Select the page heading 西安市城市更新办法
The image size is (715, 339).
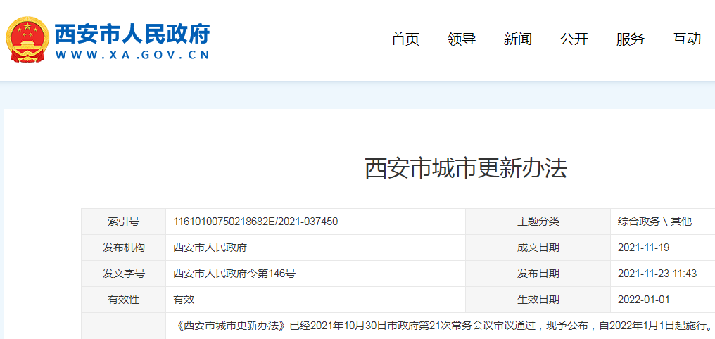click(x=466, y=169)
